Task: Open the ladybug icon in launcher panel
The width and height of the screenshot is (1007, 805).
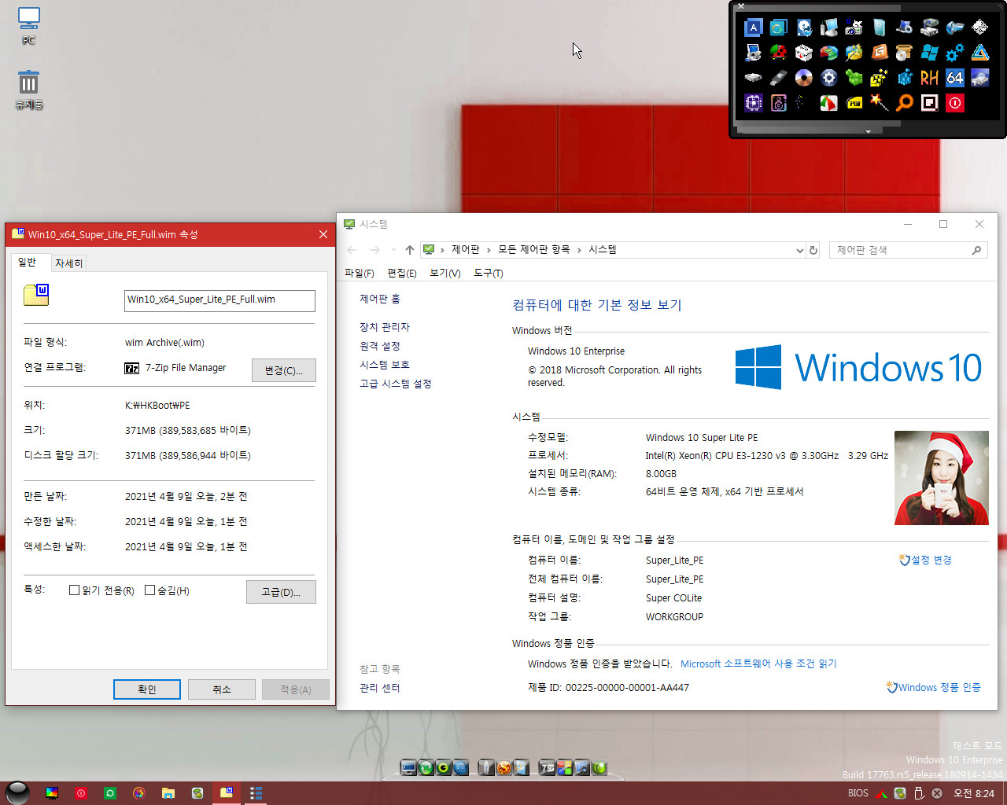Action: point(778,53)
